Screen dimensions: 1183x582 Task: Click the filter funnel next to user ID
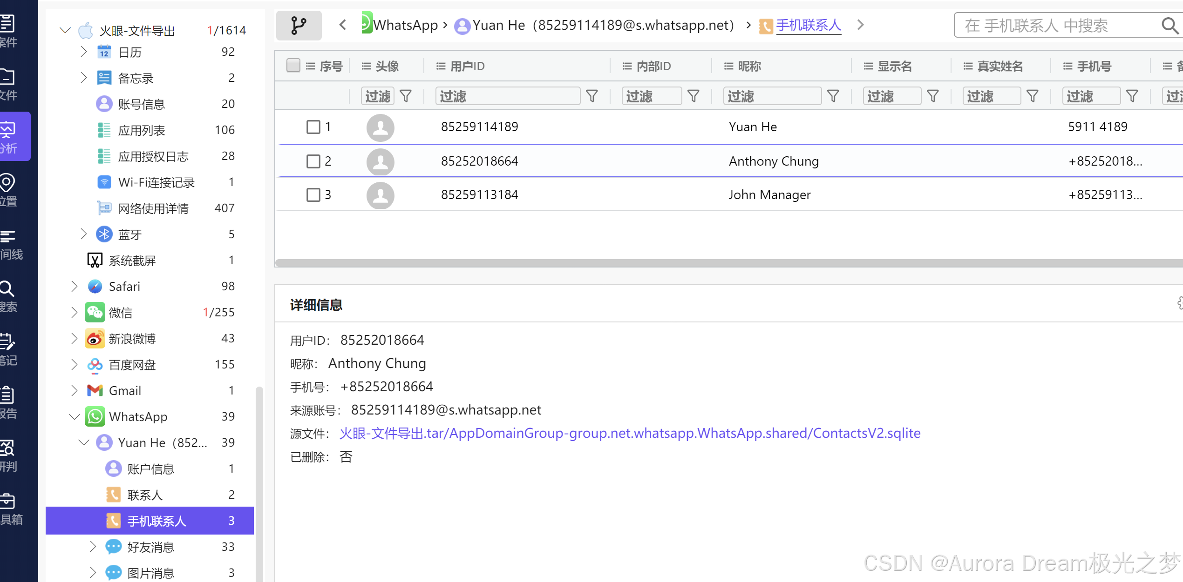tap(591, 96)
